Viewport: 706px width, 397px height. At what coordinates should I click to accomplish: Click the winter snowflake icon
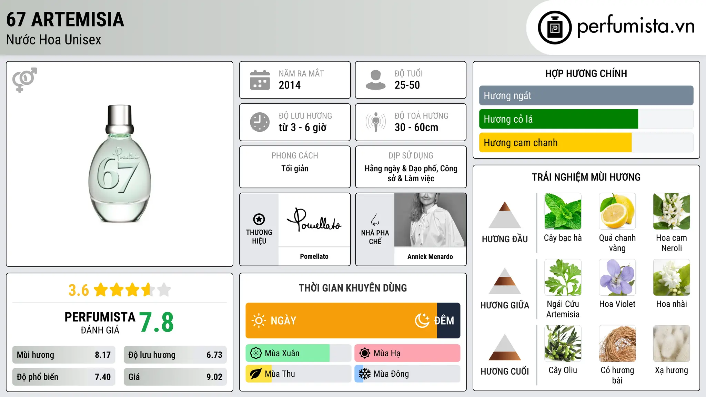[365, 374]
